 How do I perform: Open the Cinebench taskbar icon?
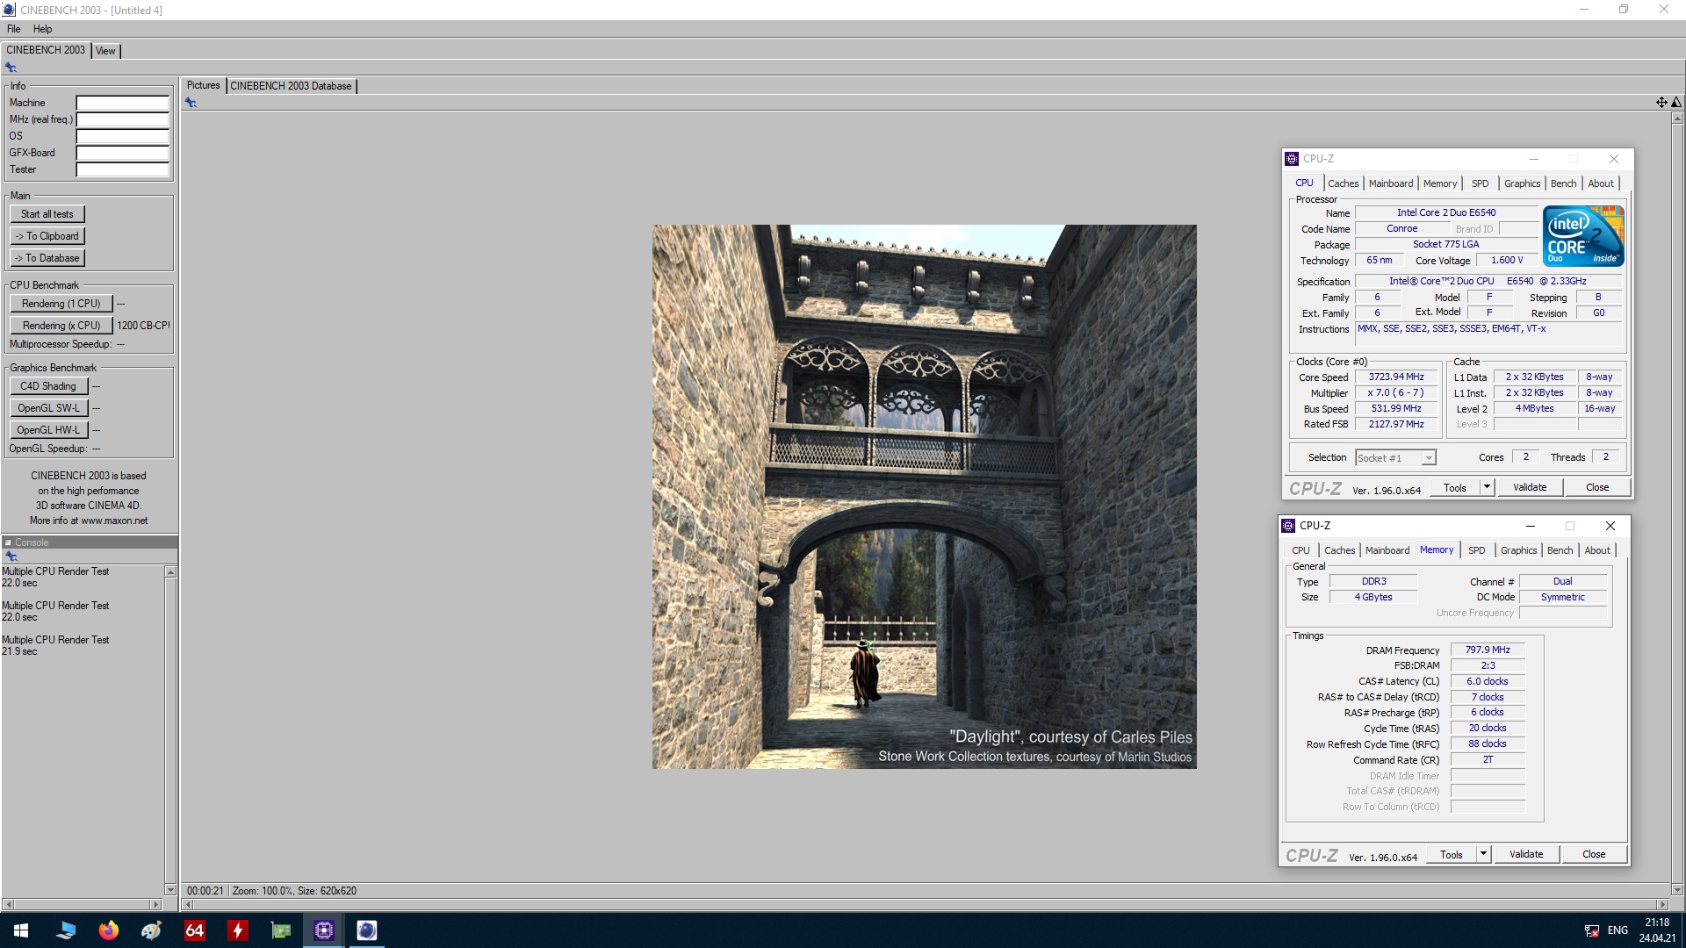pos(366,930)
